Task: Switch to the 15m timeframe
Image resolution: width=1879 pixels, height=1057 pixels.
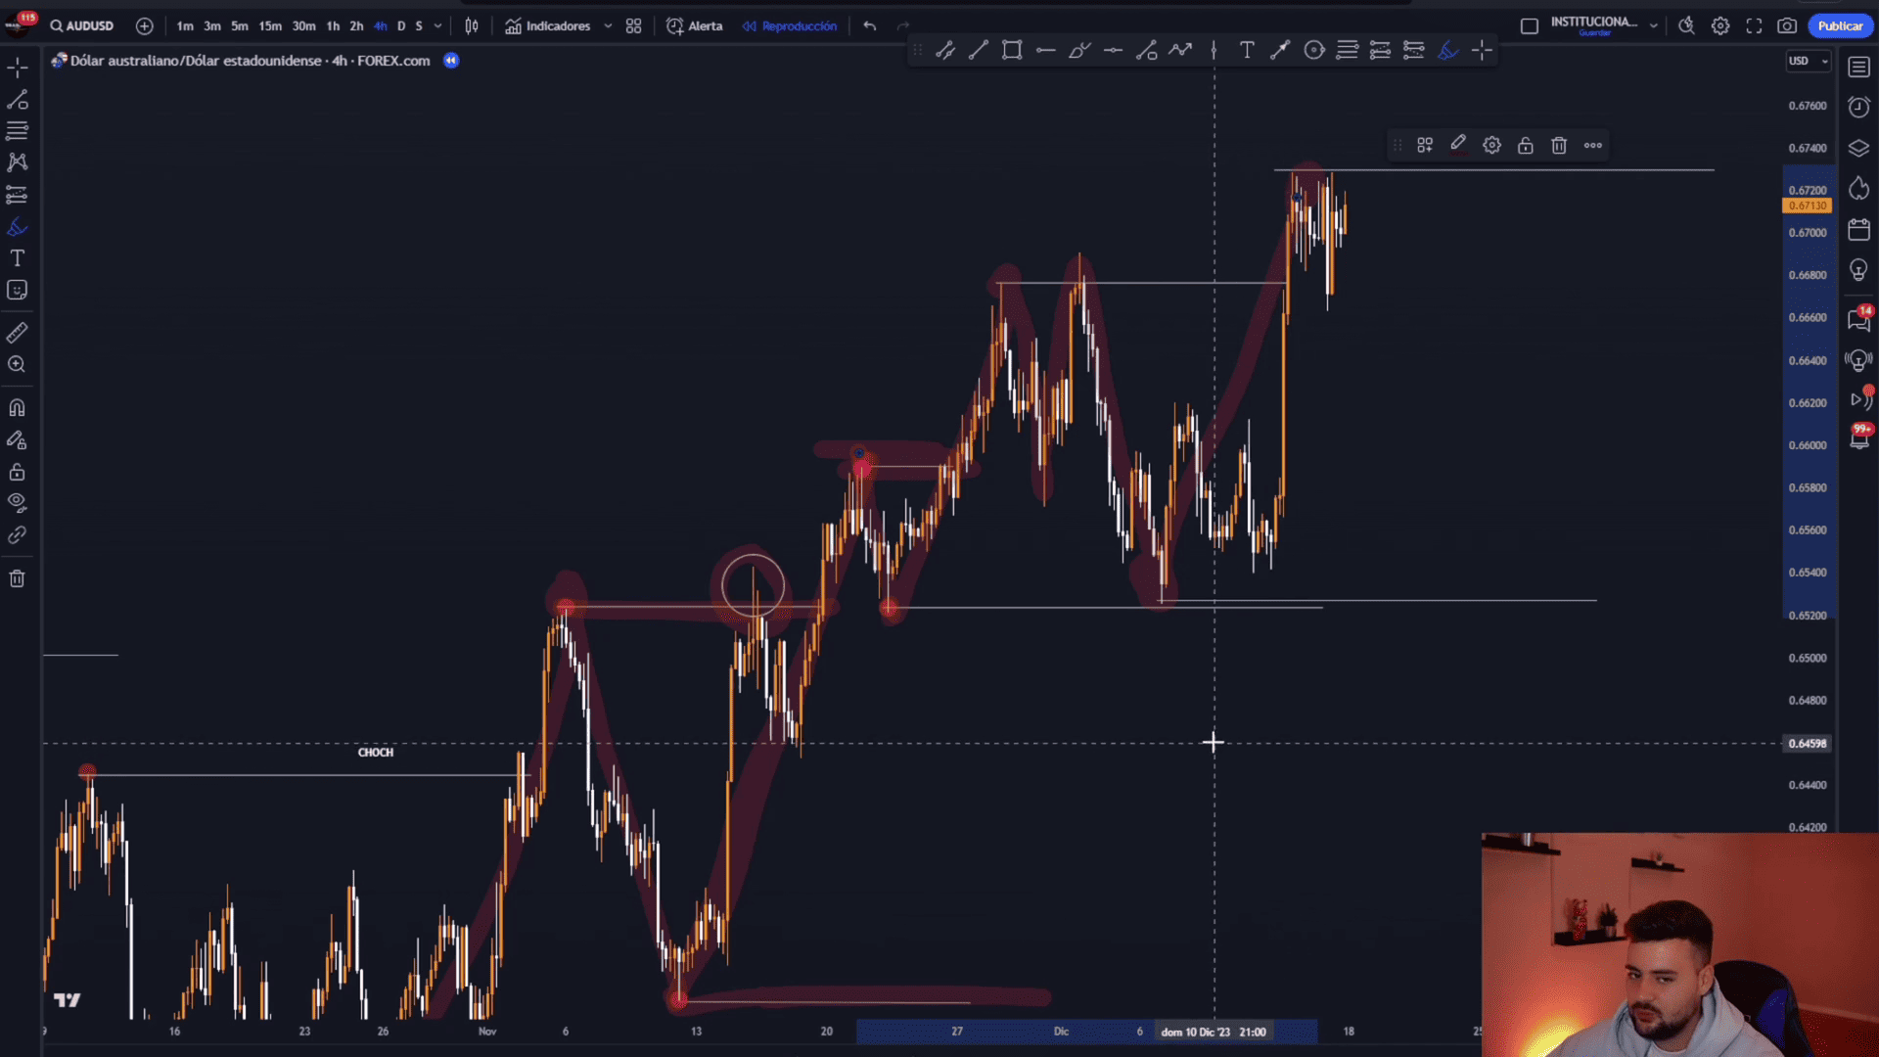Action: (270, 26)
